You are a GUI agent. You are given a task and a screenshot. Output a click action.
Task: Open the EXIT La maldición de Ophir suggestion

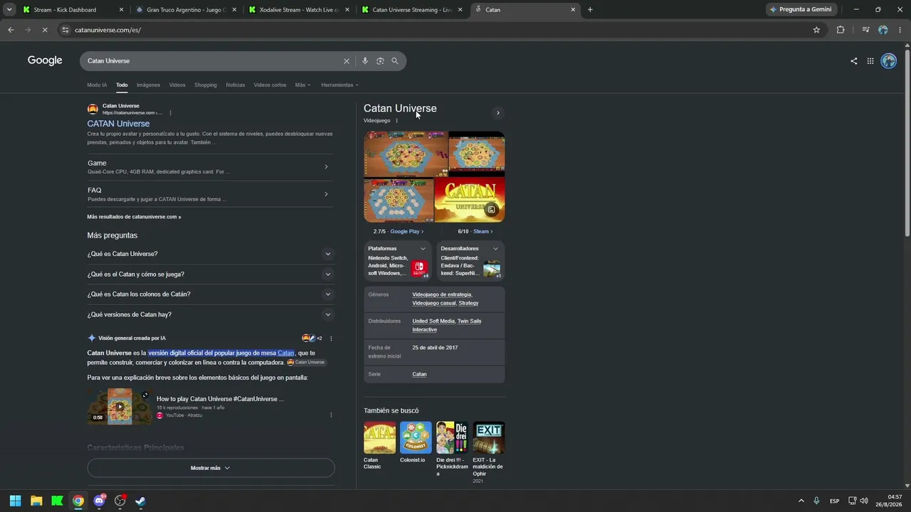click(x=488, y=452)
